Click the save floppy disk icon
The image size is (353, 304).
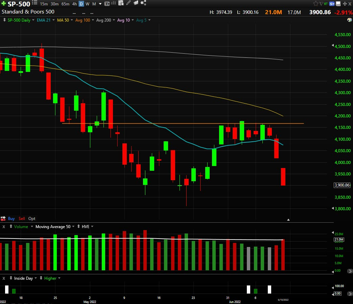[338, 4]
